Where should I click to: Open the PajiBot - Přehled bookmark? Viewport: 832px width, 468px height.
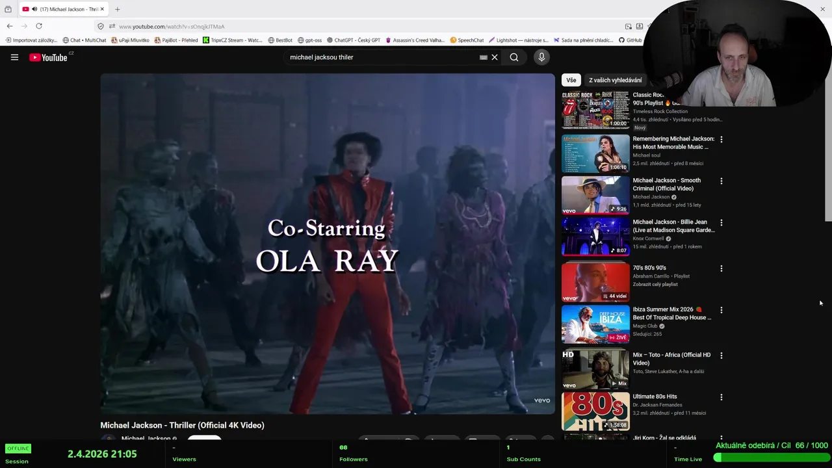pyautogui.click(x=176, y=40)
